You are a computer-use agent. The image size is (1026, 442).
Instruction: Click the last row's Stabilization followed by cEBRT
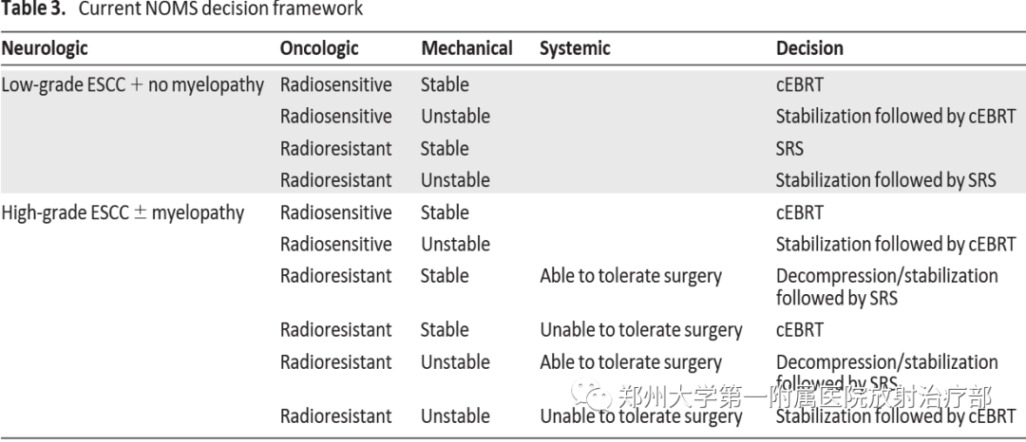[x=896, y=415]
